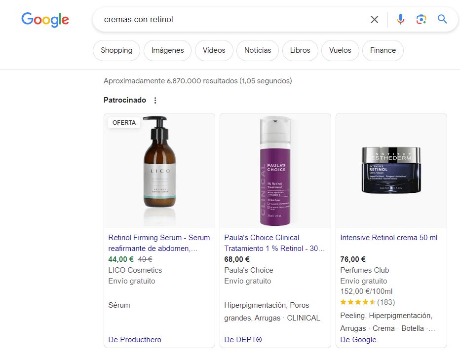This screenshot has height=356, width=460.
Task: Open the Paula's Choice purple bottle image
Action: (275, 171)
